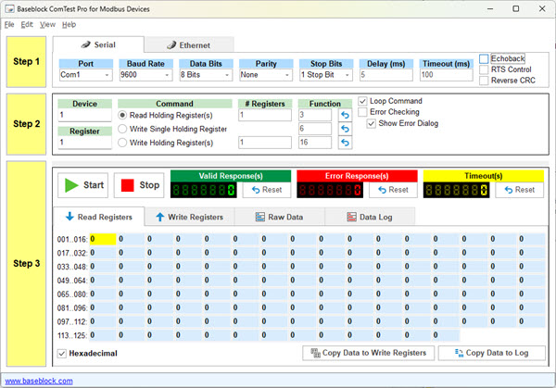
Task: Reset function code 16 with undo arrow
Action: point(345,143)
